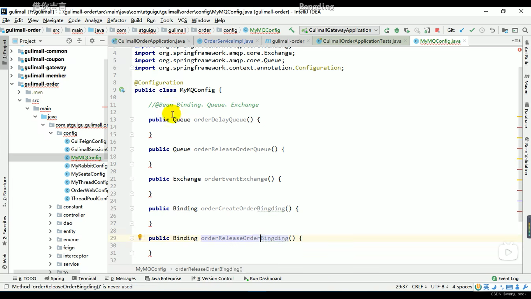The width and height of the screenshot is (531, 299).
Task: Stop the running application red square
Action: (x=437, y=30)
